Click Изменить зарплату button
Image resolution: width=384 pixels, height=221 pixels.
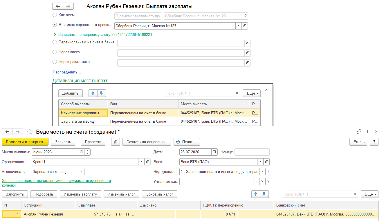click(x=80, y=194)
